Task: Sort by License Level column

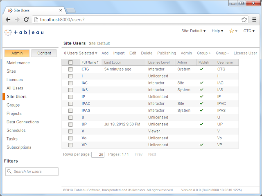Action: click(x=160, y=62)
